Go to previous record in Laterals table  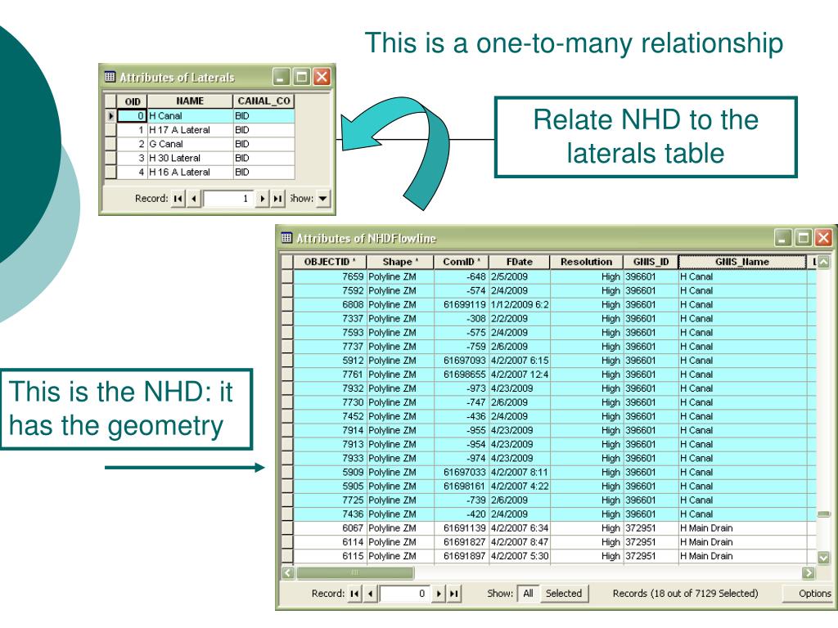[x=193, y=199]
